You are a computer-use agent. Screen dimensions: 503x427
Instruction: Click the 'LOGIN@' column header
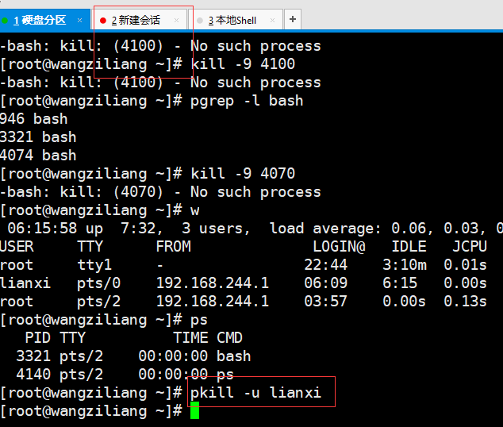[x=339, y=246]
